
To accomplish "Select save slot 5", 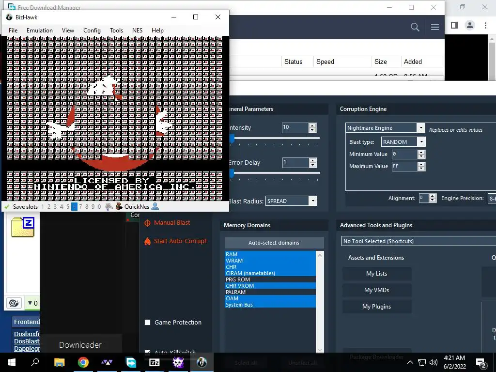I will point(68,207).
